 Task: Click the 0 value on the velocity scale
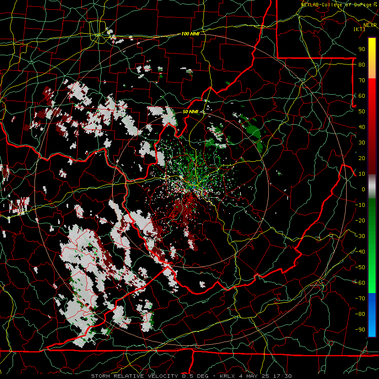click(x=363, y=189)
